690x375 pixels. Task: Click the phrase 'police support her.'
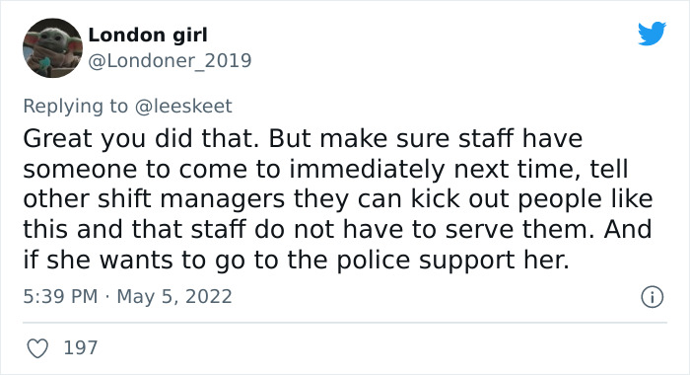(x=452, y=261)
